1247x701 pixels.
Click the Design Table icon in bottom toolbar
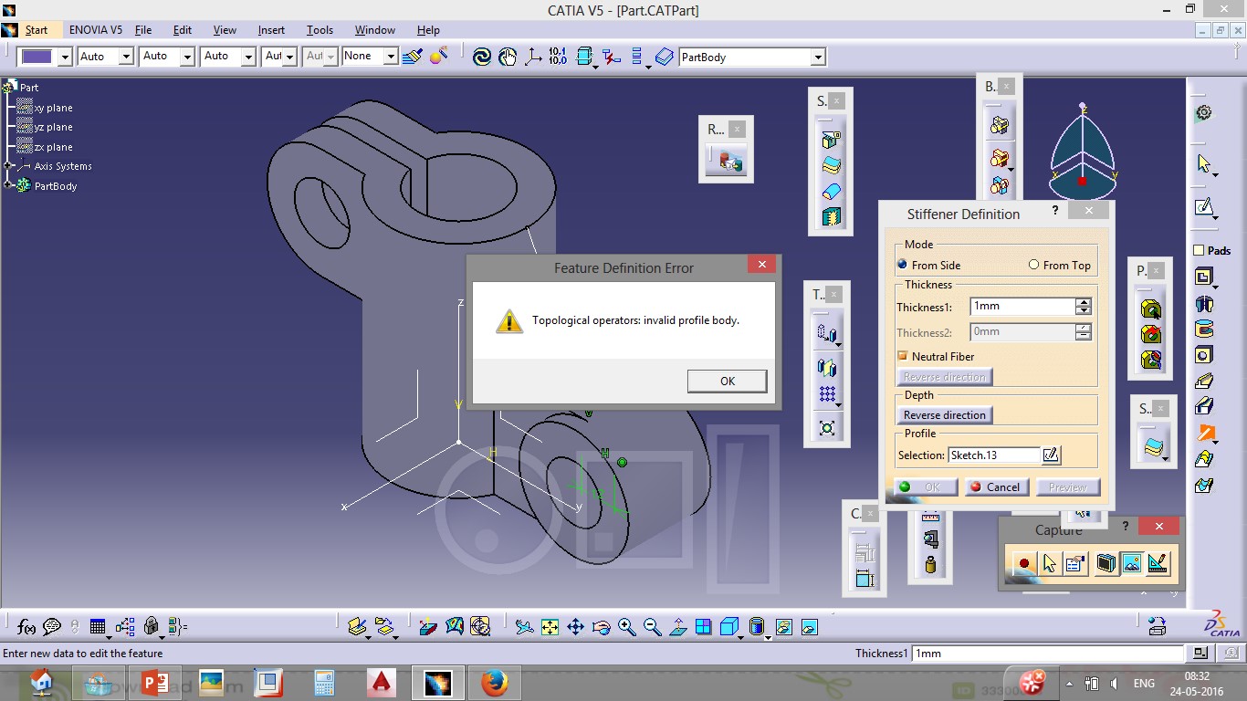point(98,626)
